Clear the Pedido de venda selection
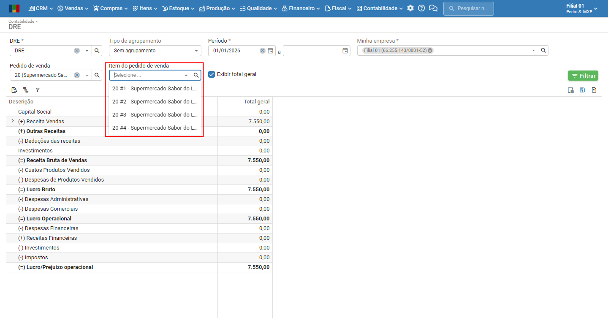 click(x=77, y=75)
